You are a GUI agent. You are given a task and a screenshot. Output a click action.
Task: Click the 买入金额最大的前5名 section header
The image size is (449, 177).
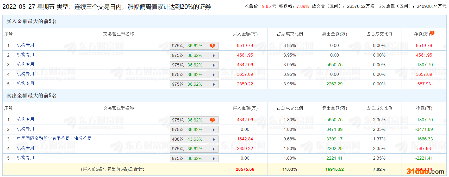(x=32, y=22)
